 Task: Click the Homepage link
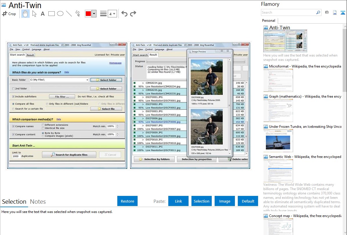coord(115,63)
